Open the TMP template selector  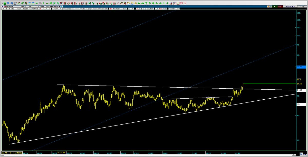[56, 6]
